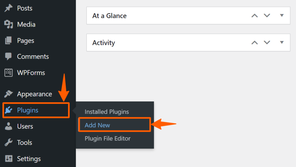Screen dimensions: 296x167
Task: Move Activity widget down
Action: [x=267, y=42]
